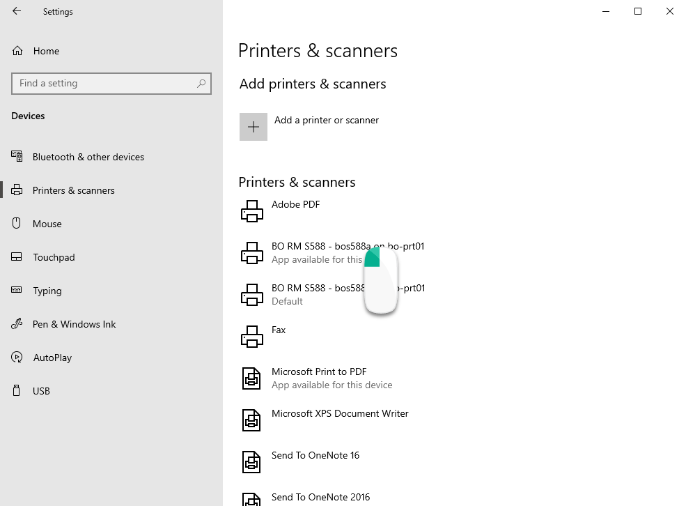Screen dimensions: 686x506
Task: Click the Typing keyboard icon
Action: pyautogui.click(x=17, y=290)
